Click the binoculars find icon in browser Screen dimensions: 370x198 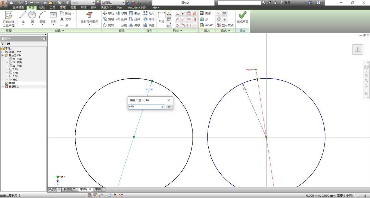pyautogui.click(x=9, y=44)
